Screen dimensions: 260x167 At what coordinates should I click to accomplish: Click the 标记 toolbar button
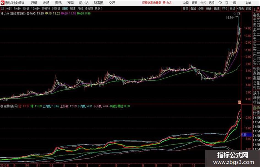[x=232, y=9]
